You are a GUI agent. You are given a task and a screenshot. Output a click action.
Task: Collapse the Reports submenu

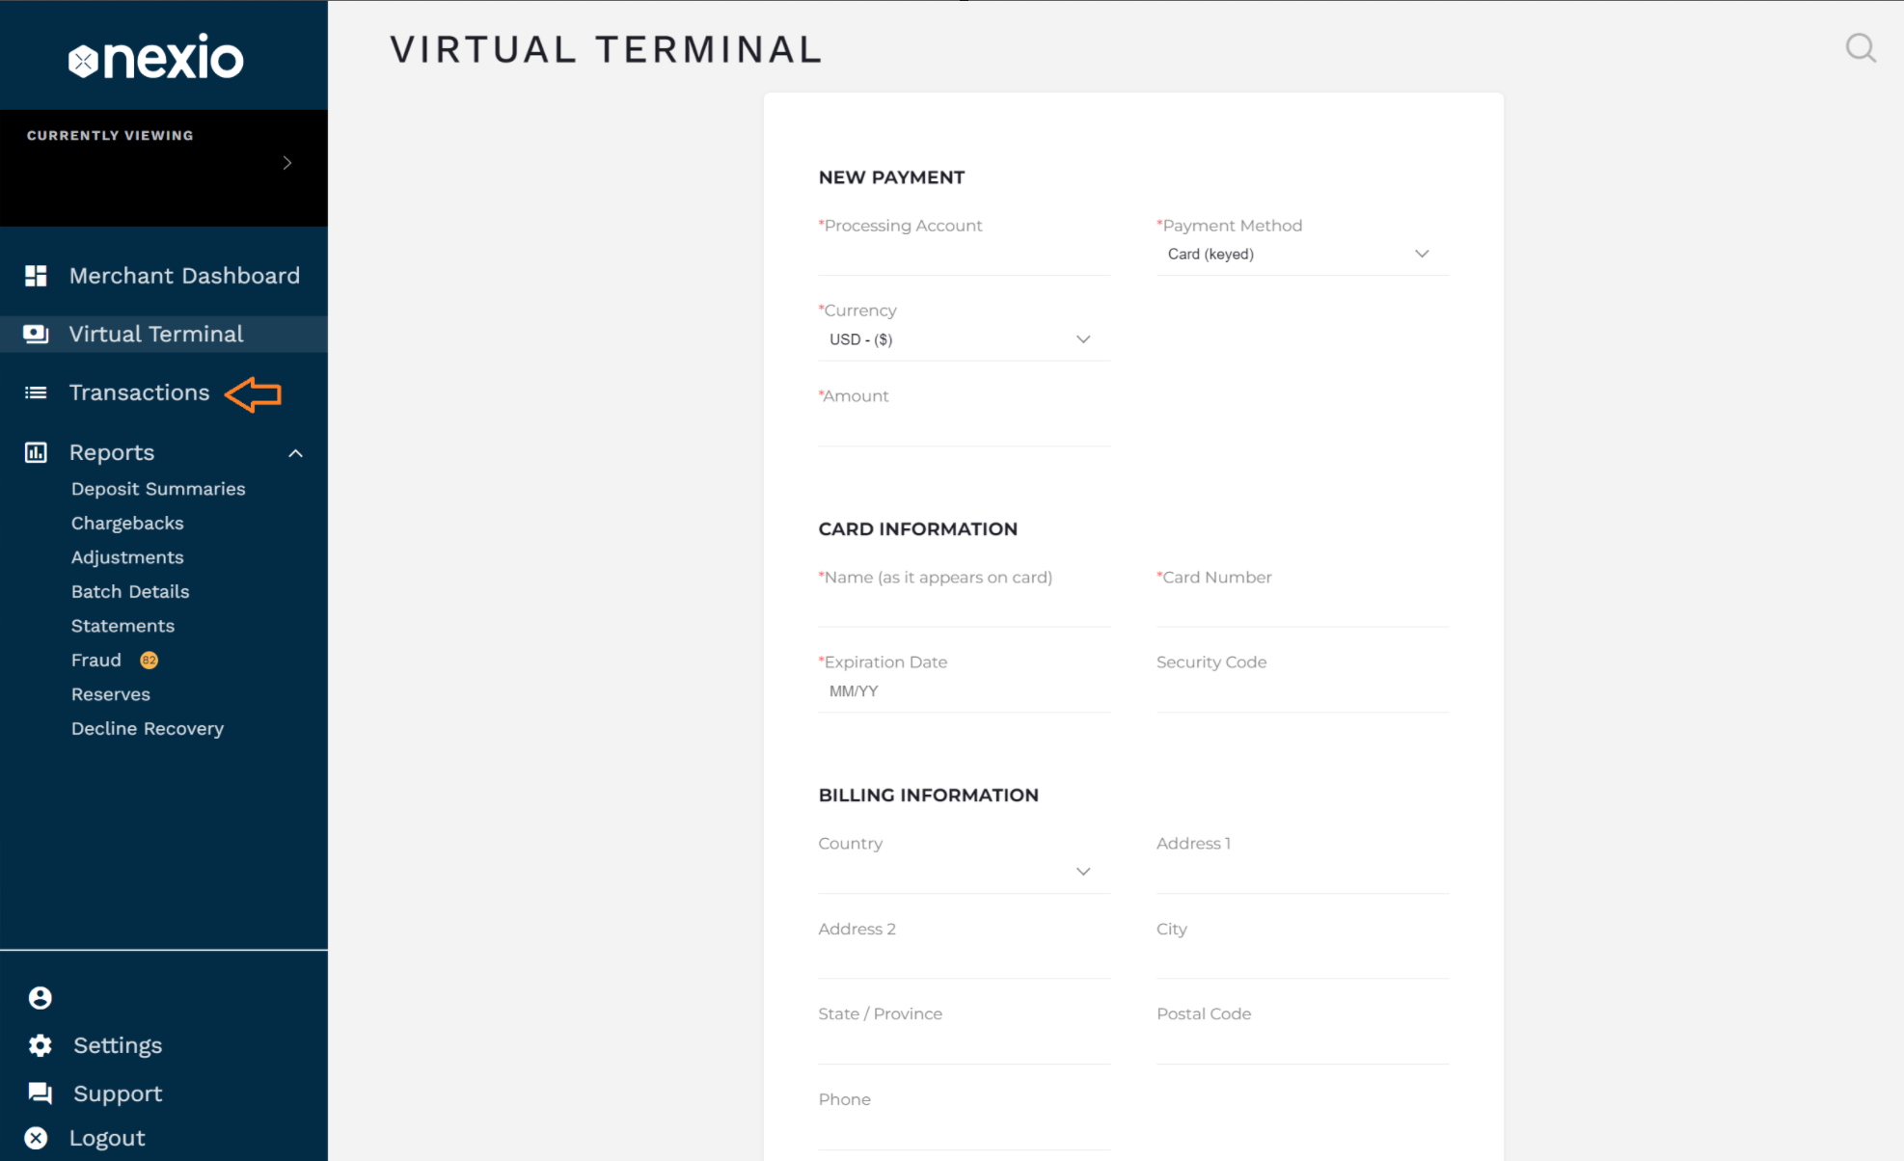tap(296, 453)
